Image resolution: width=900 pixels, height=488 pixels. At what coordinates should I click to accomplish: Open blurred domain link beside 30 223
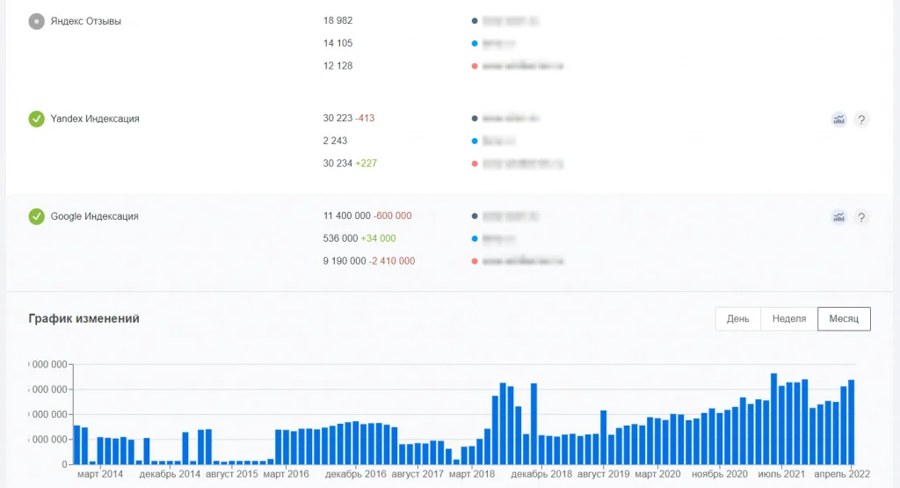tap(510, 118)
